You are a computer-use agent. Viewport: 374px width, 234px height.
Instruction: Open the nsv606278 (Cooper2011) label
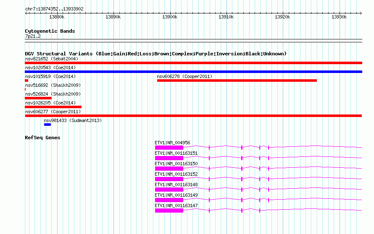[x=184, y=76]
